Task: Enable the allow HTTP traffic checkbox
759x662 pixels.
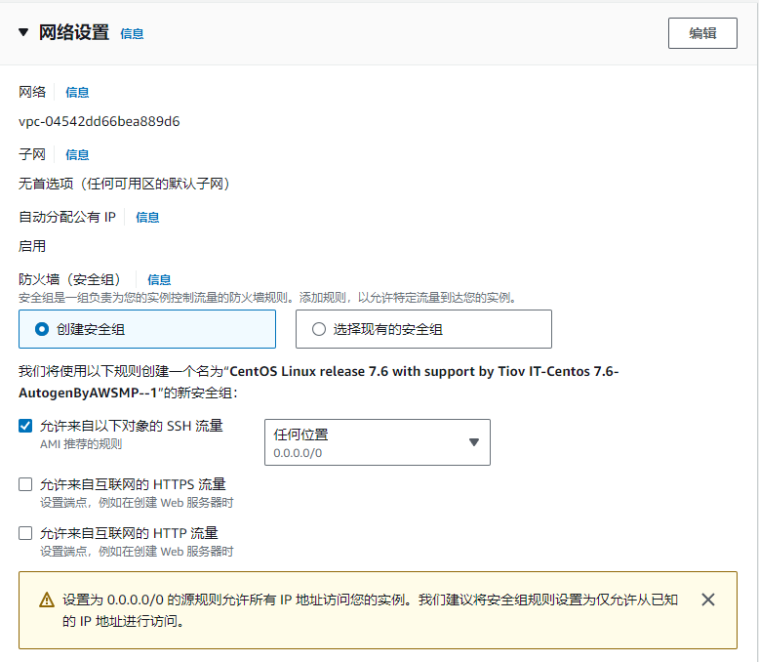Action: click(25, 533)
